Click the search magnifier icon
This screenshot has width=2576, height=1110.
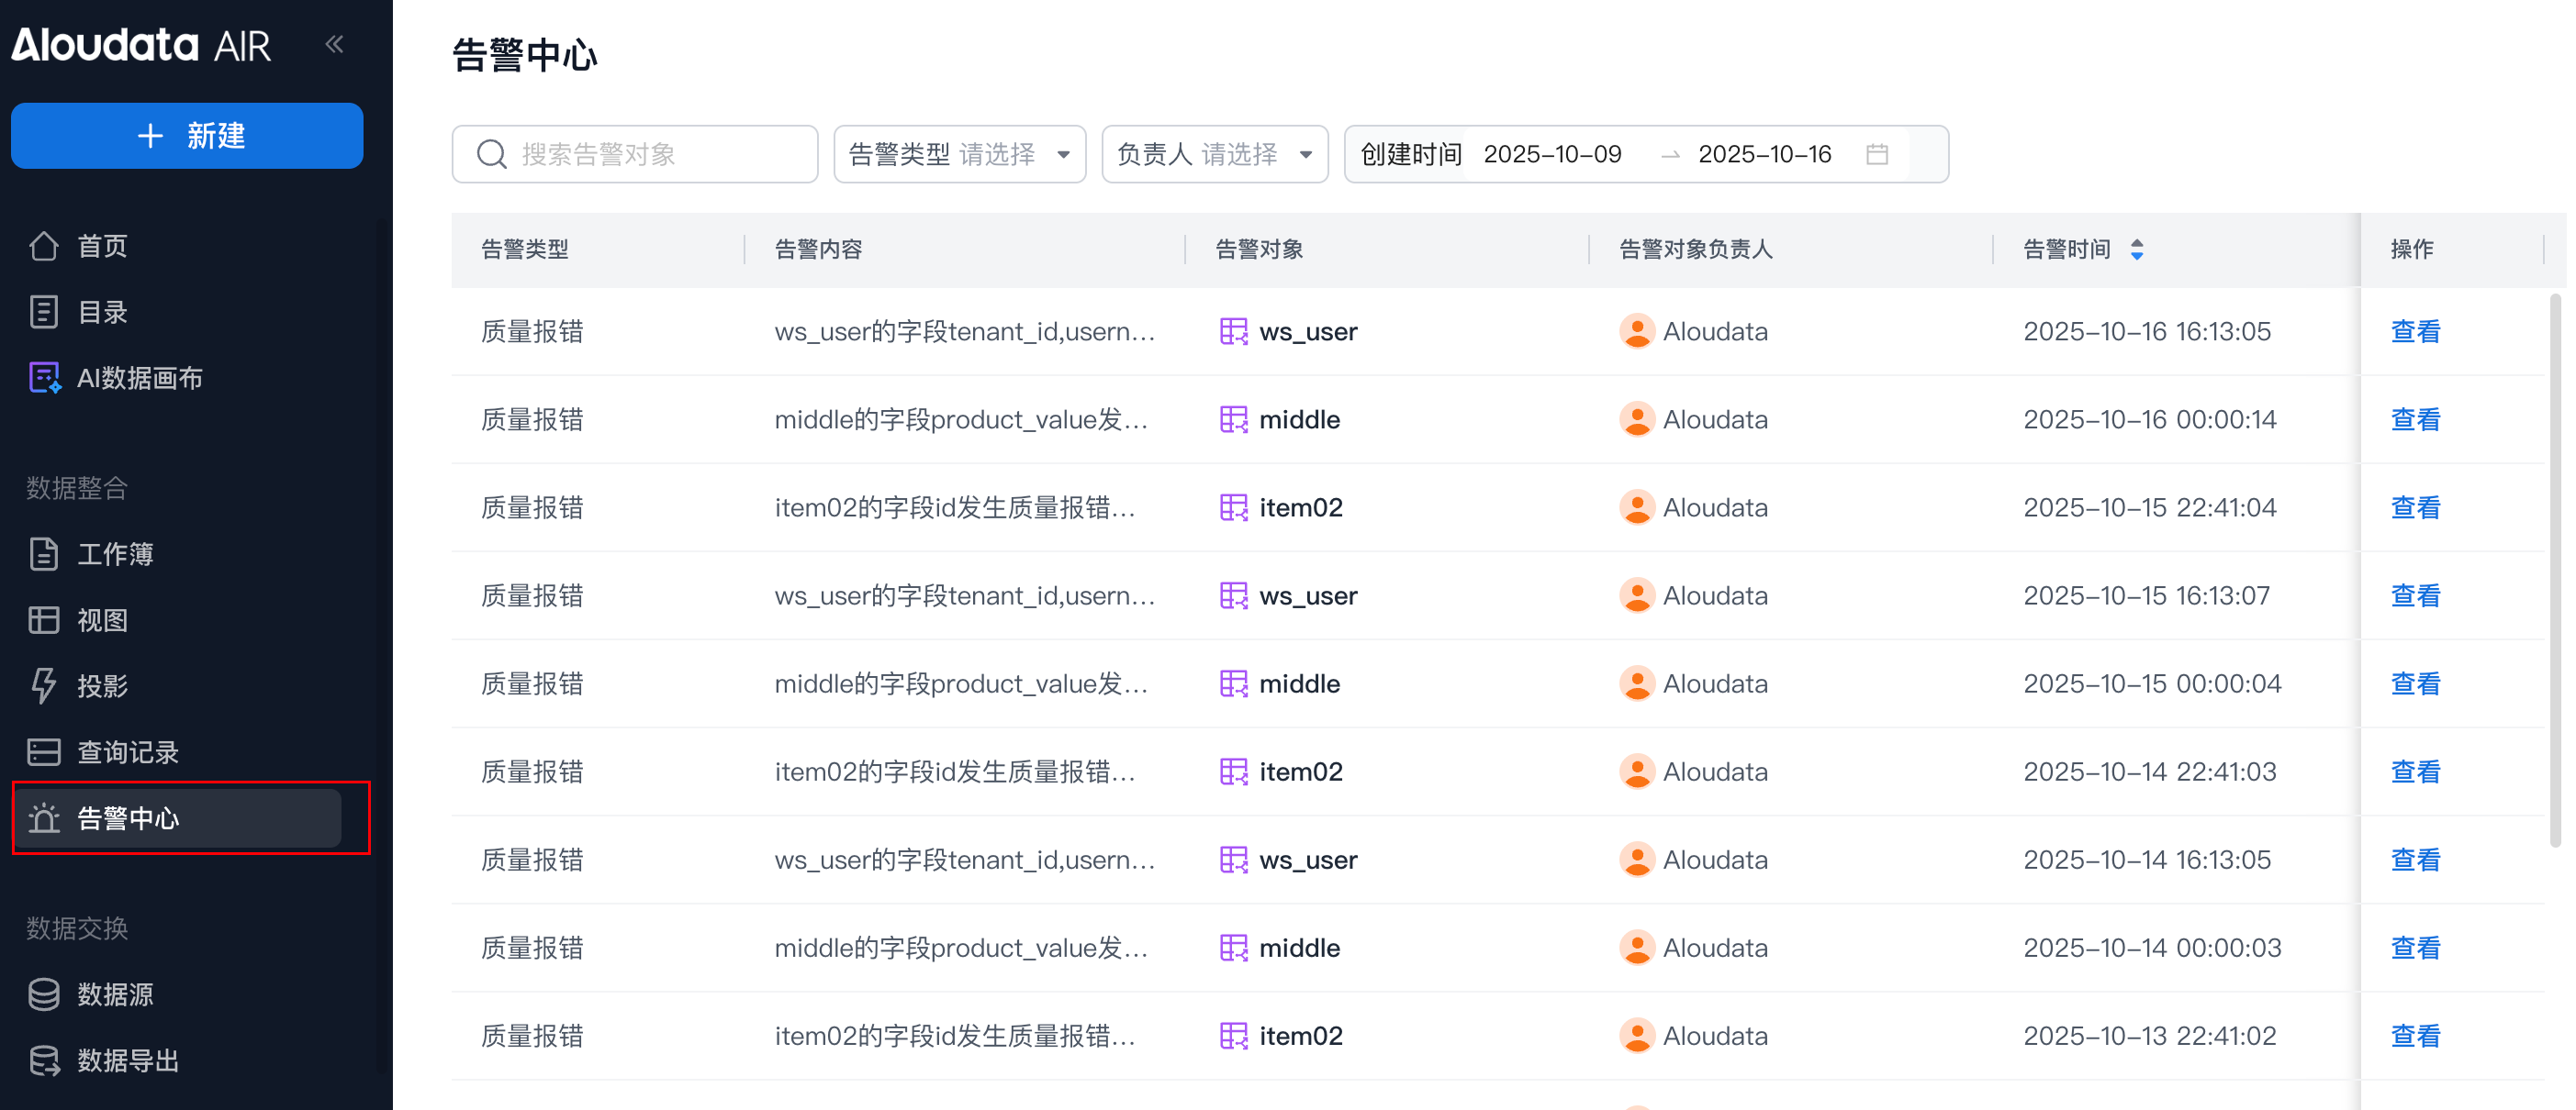click(491, 154)
